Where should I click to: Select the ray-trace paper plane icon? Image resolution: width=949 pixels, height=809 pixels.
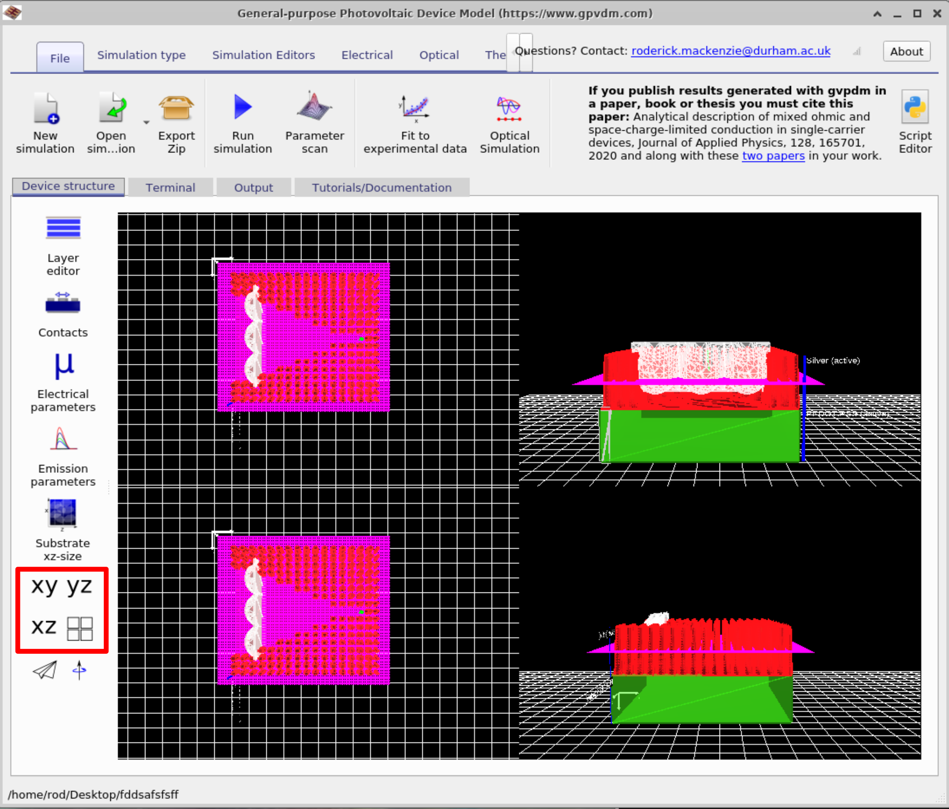pos(45,670)
